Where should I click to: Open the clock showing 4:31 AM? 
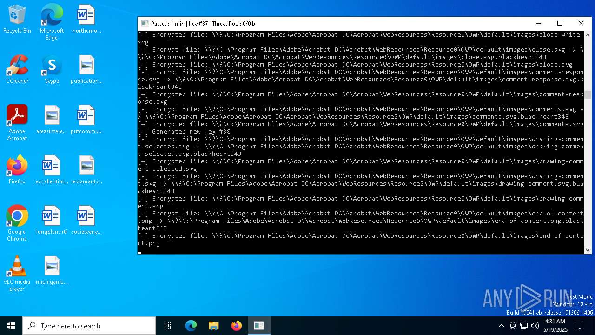(555, 326)
